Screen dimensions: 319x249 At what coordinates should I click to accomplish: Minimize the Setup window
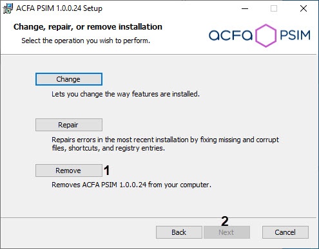[x=245, y=8]
